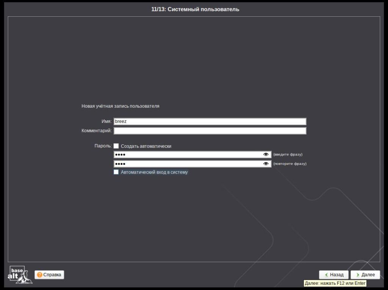Click the green forward arrow icon beside Далее

coord(357,275)
